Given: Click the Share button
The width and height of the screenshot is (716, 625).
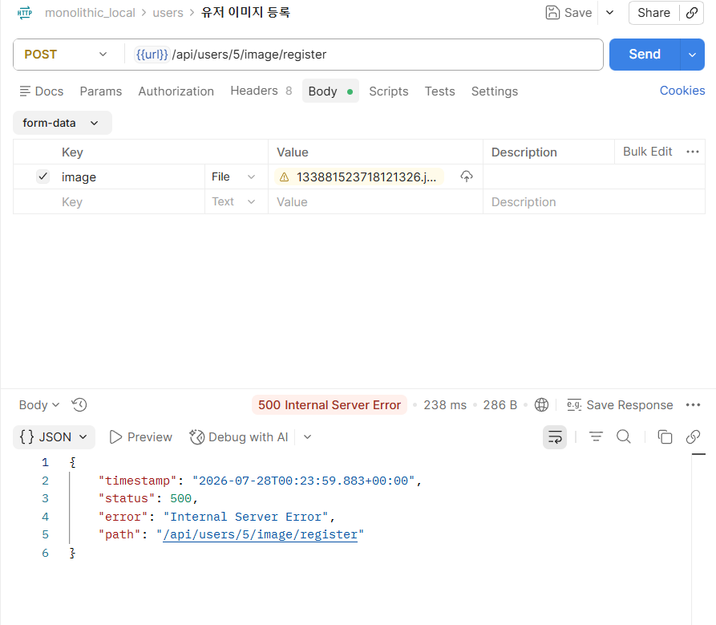Looking at the screenshot, I should 653,13.
